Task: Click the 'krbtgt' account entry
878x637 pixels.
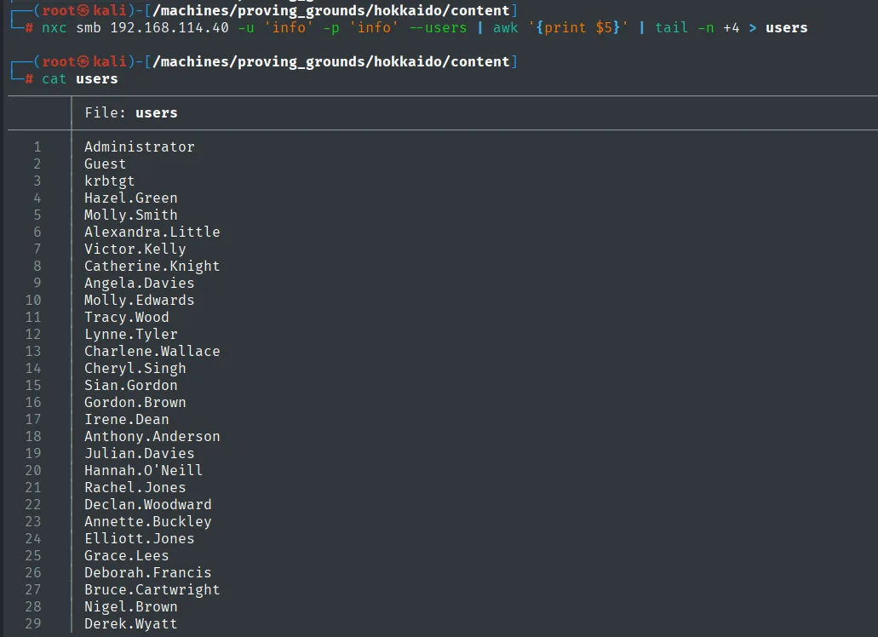Action: [109, 181]
